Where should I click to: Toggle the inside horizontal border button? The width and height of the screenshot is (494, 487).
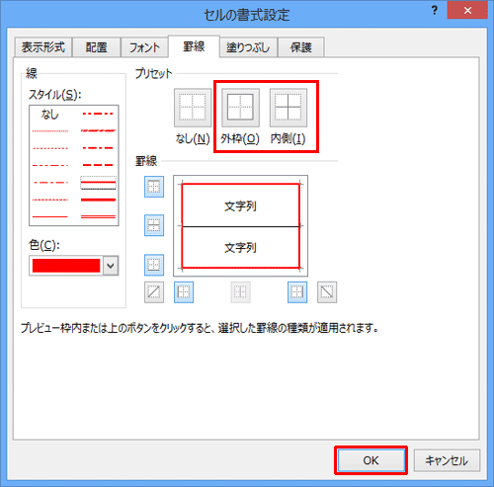point(154,225)
